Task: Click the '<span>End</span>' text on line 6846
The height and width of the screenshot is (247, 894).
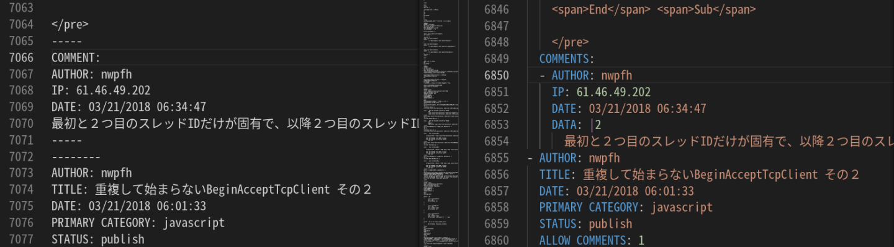Action: tap(601, 9)
